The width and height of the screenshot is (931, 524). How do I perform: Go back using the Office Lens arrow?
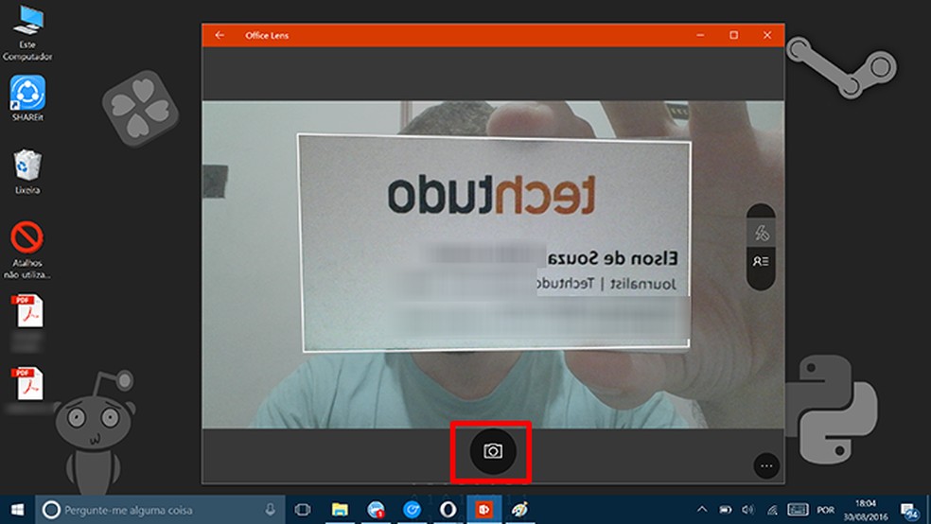pyautogui.click(x=220, y=35)
